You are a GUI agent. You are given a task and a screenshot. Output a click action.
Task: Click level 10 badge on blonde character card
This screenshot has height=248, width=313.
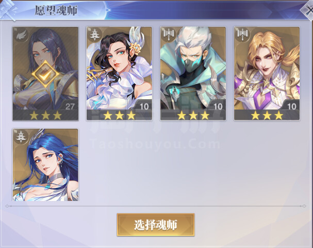coord(292,106)
